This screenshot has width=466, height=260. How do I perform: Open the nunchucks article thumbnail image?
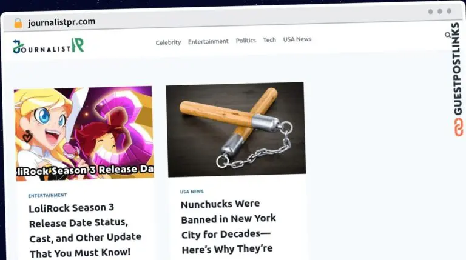pos(235,130)
